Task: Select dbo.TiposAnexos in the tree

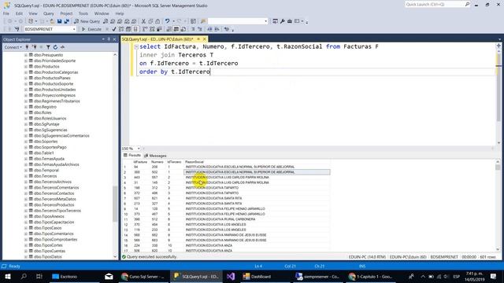Action: coord(49,217)
